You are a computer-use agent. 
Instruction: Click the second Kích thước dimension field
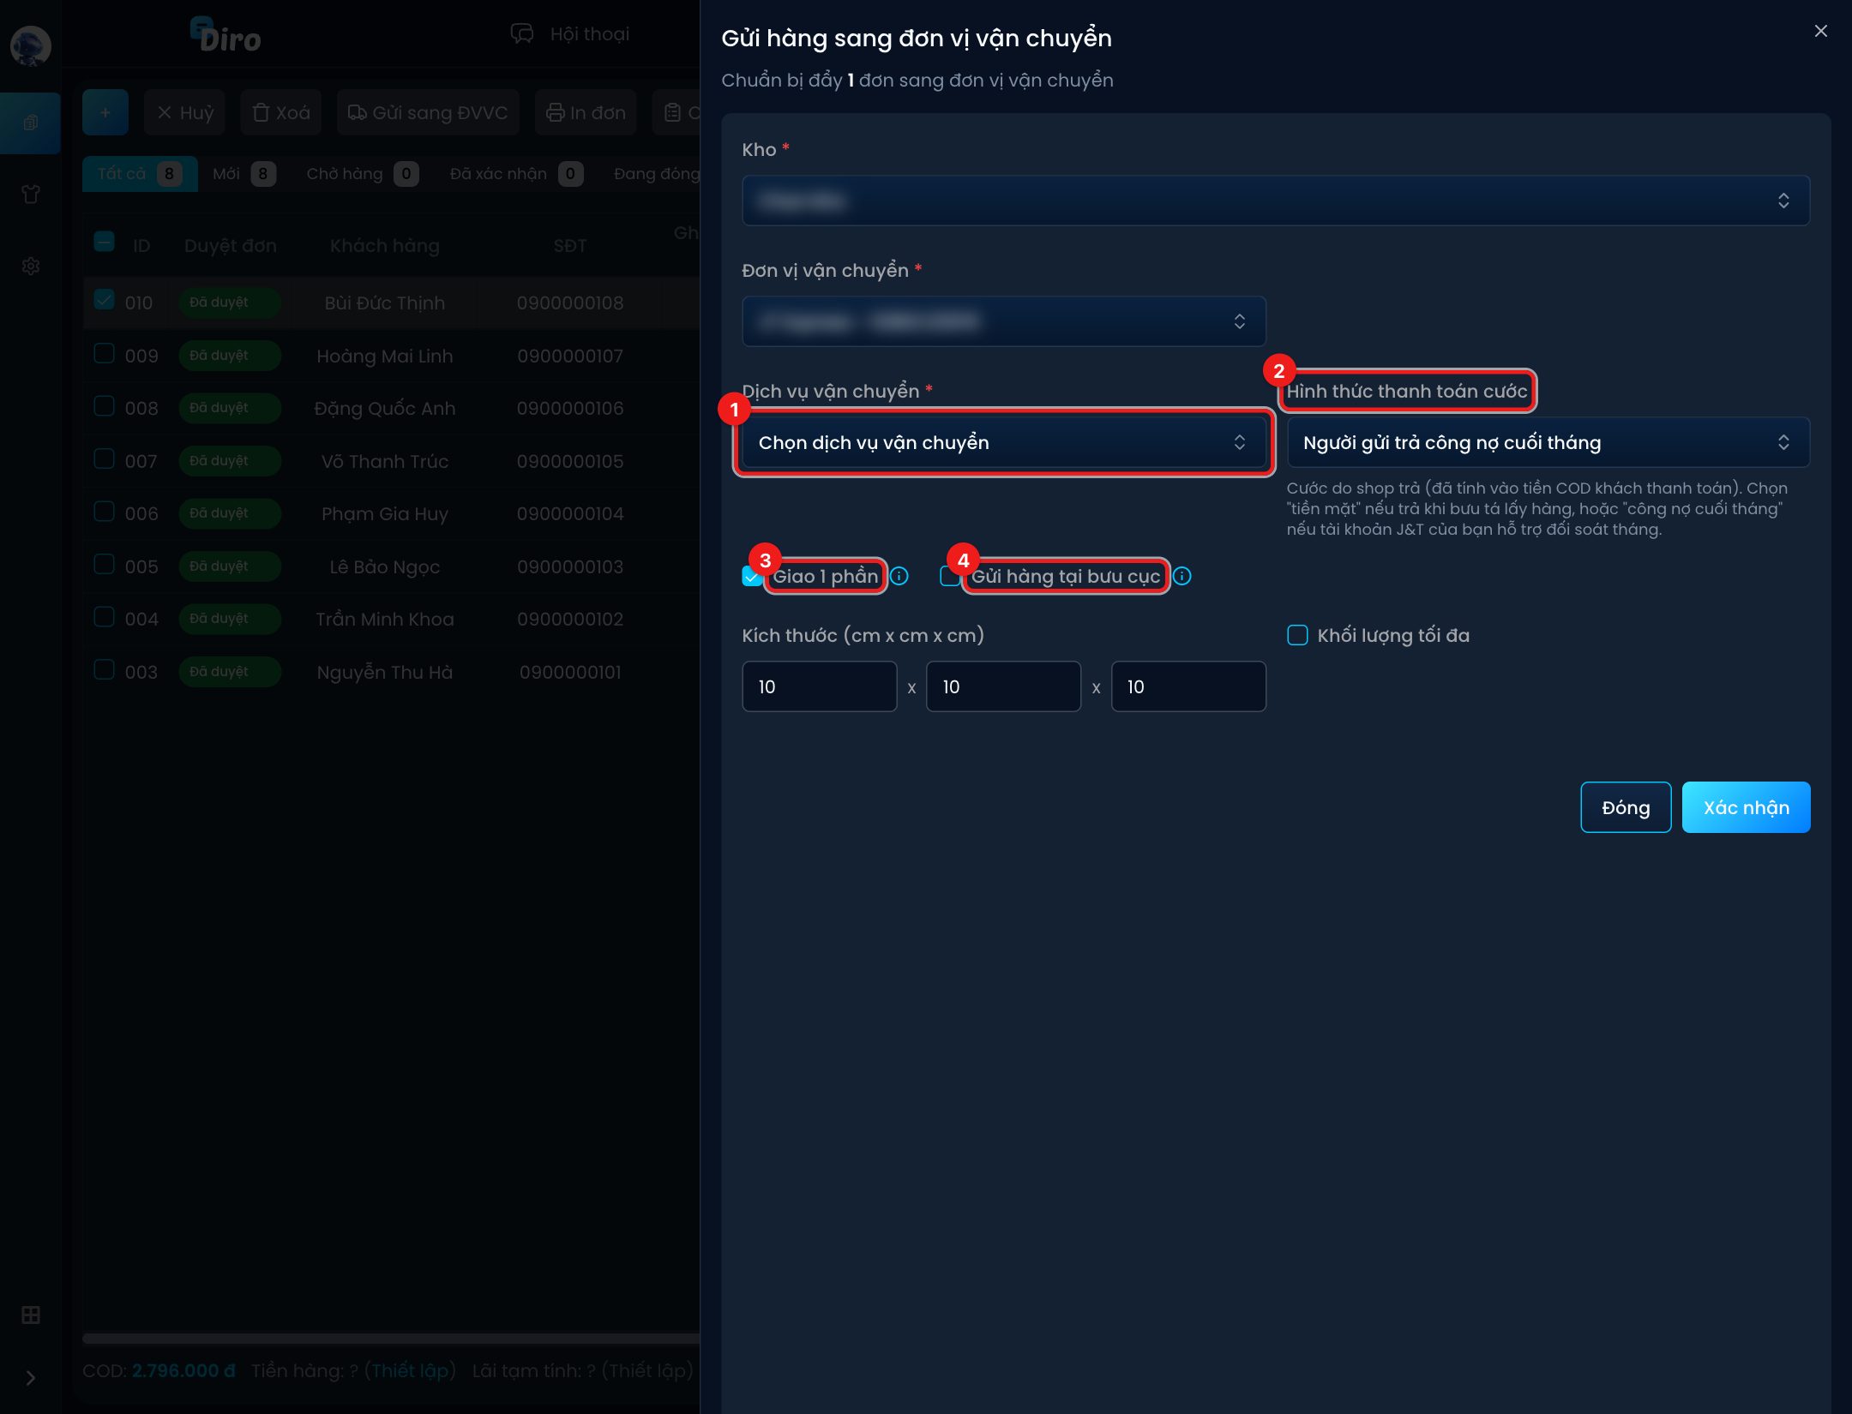(x=1004, y=686)
